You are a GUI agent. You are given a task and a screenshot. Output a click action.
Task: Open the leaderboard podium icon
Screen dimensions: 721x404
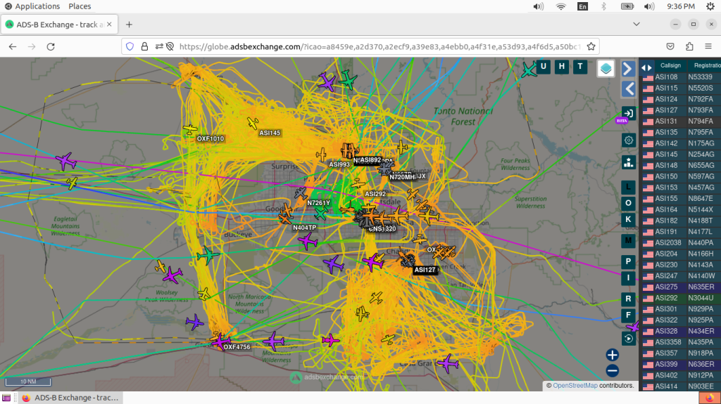coord(628,162)
